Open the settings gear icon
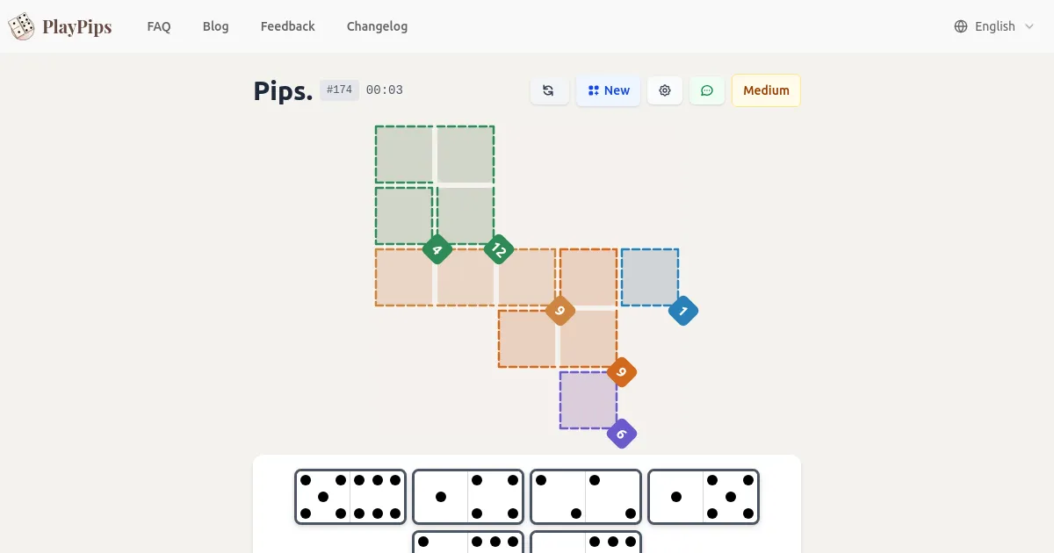Viewport: 1054px width, 553px height. pyautogui.click(x=665, y=90)
